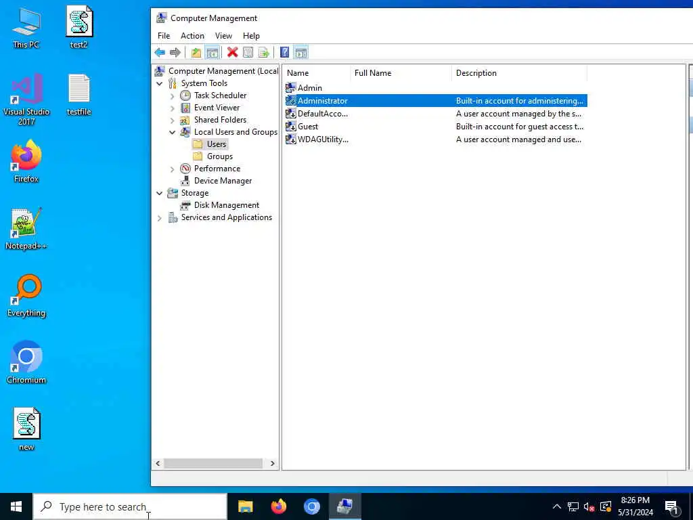Open This PC desktop icon
Image resolution: width=693 pixels, height=520 pixels.
click(26, 28)
